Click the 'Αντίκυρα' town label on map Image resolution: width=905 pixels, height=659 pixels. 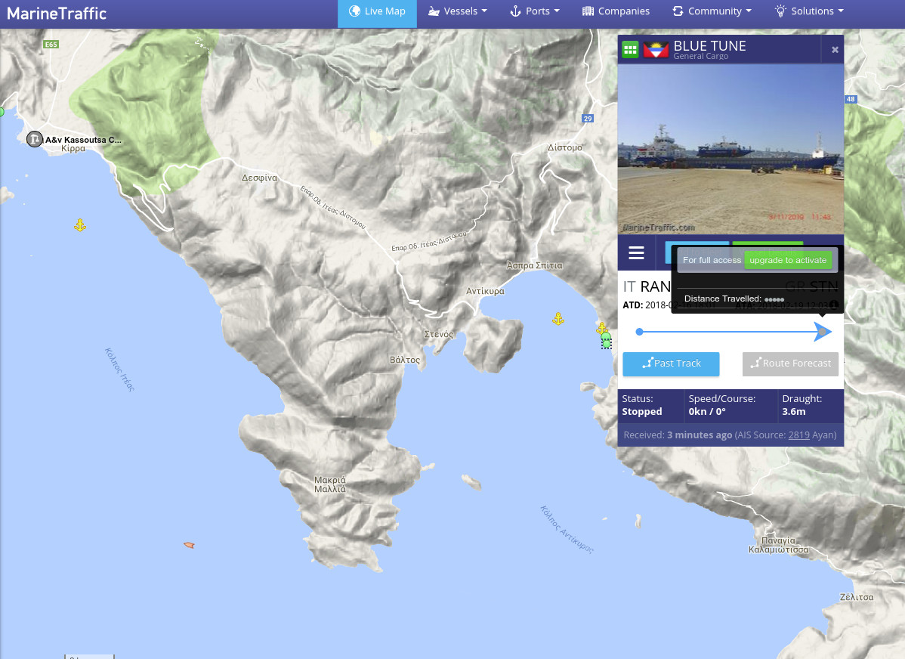pyautogui.click(x=485, y=291)
